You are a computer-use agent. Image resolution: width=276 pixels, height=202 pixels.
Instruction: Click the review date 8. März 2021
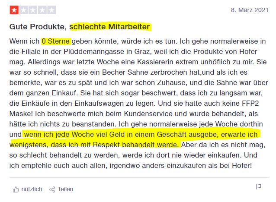tap(250, 10)
